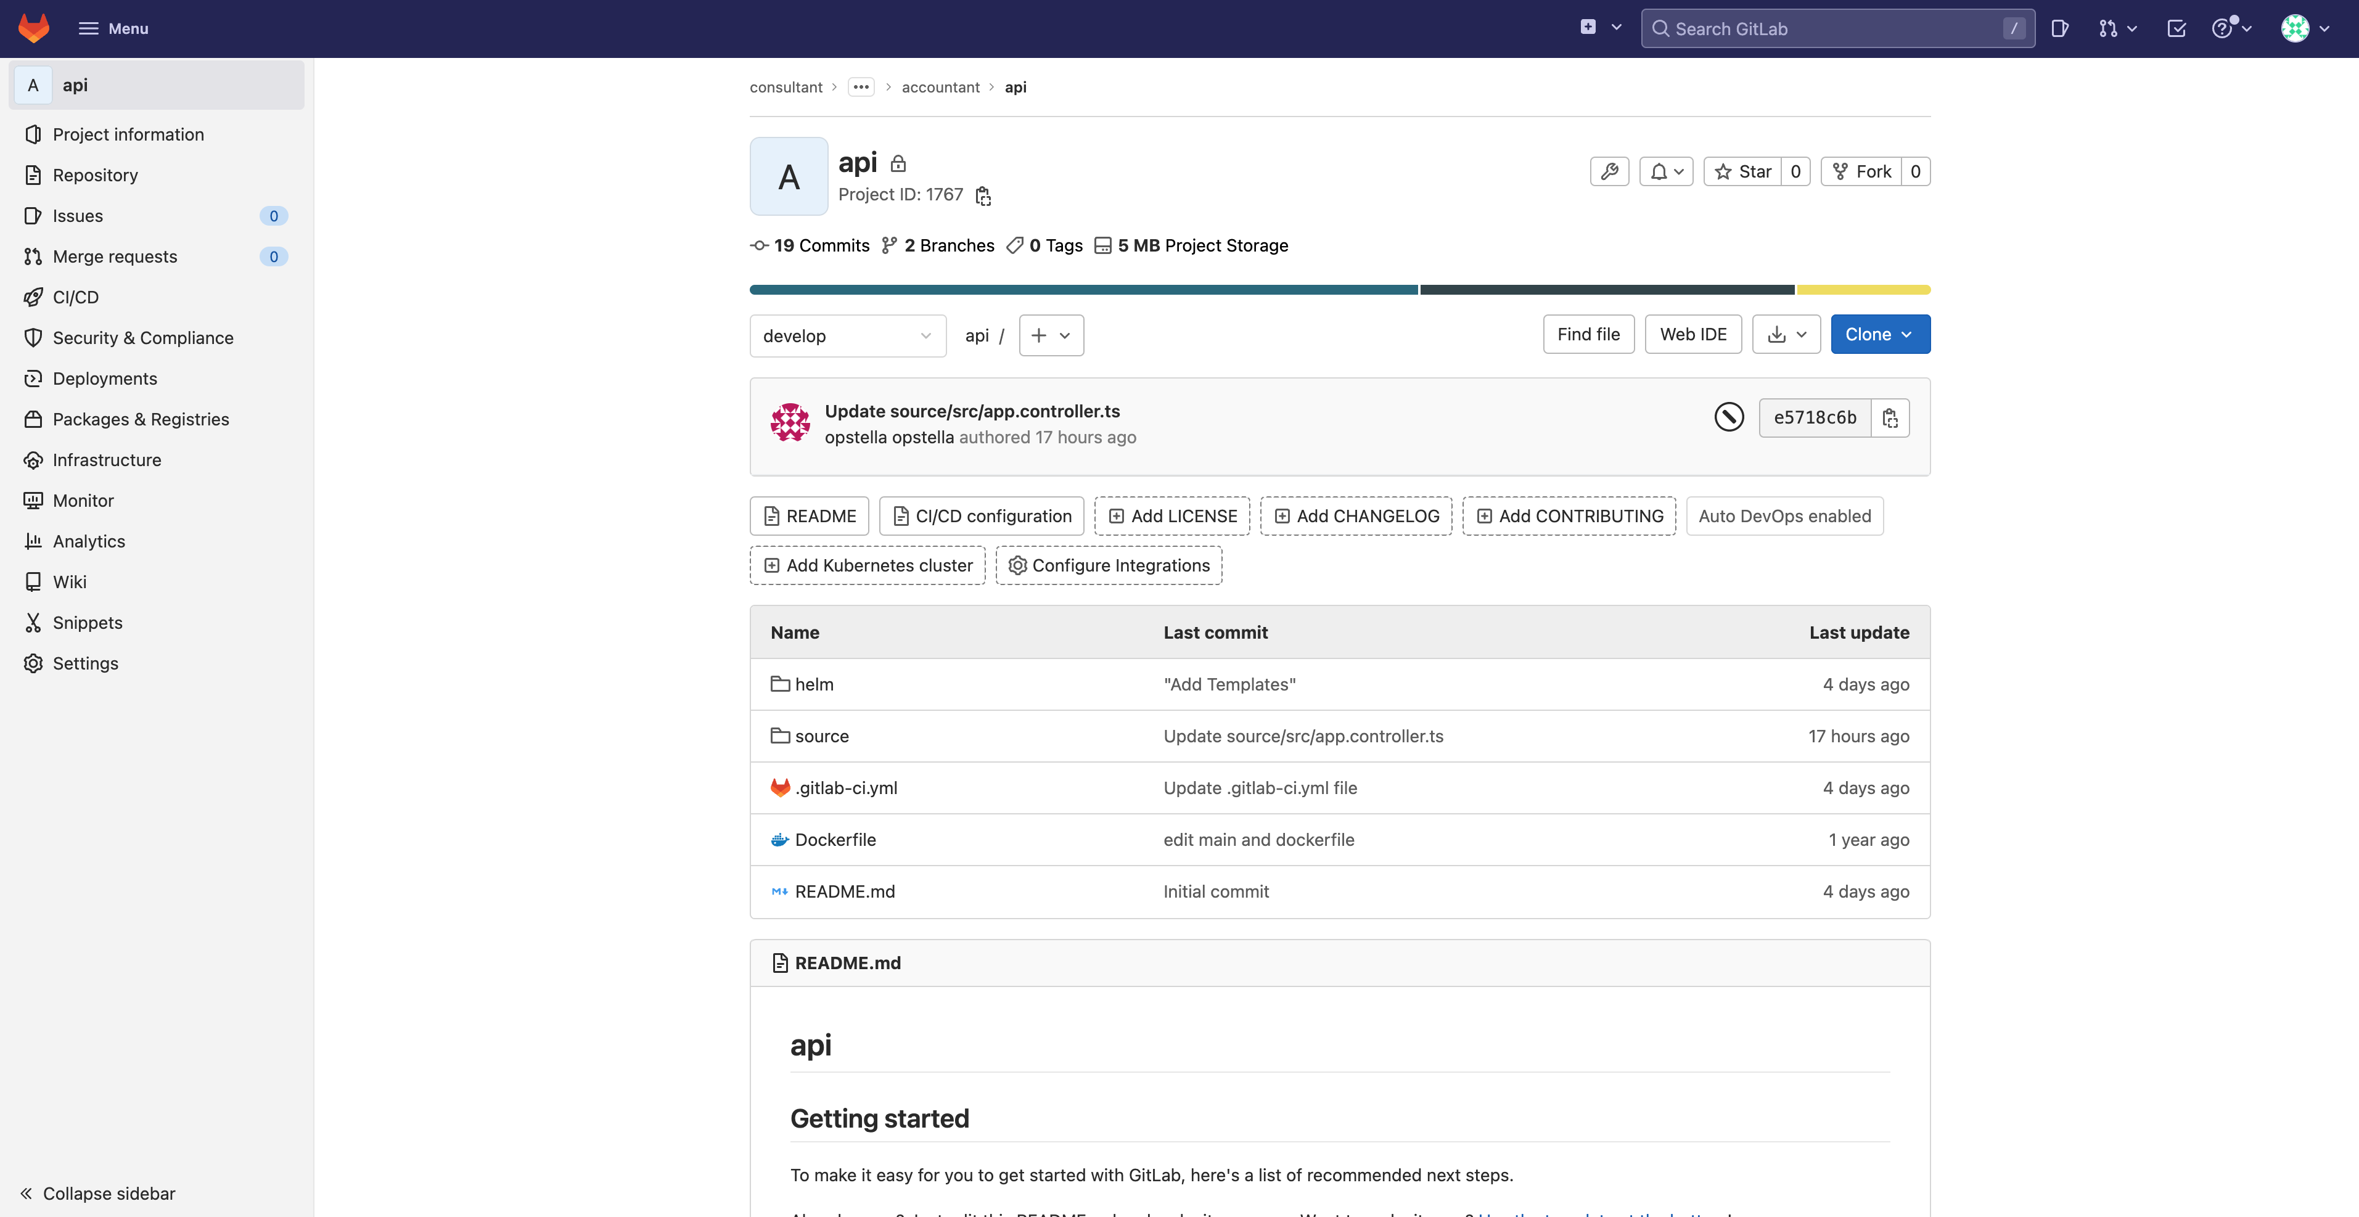Collapse sidebar

98,1193
